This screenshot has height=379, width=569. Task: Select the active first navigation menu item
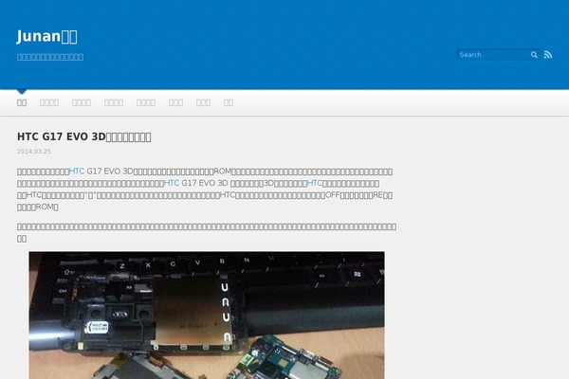coord(22,102)
